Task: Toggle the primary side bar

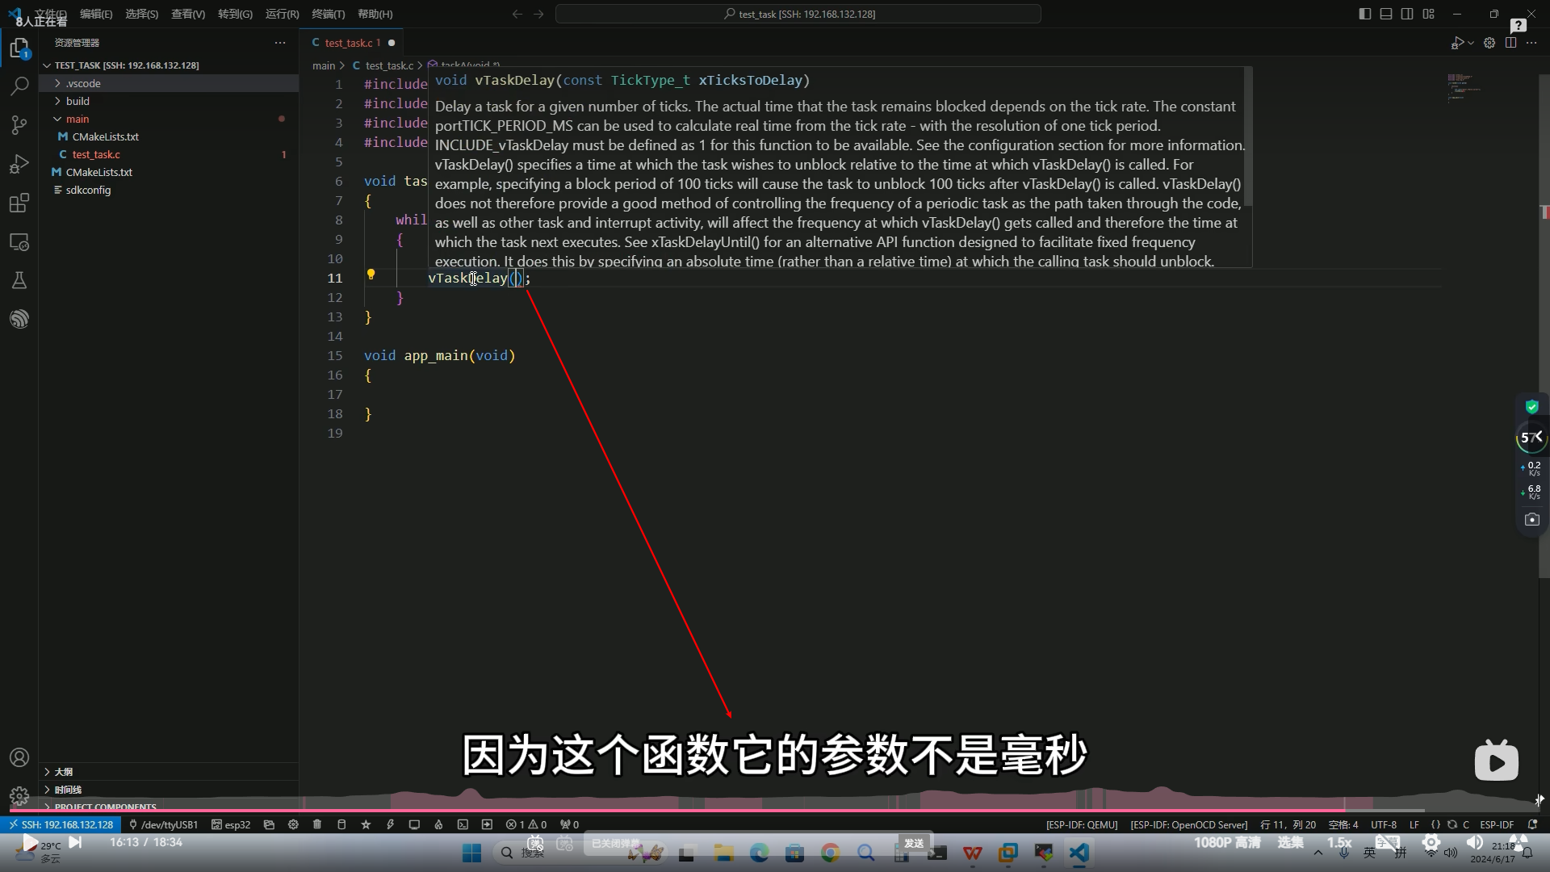Action: (1365, 14)
